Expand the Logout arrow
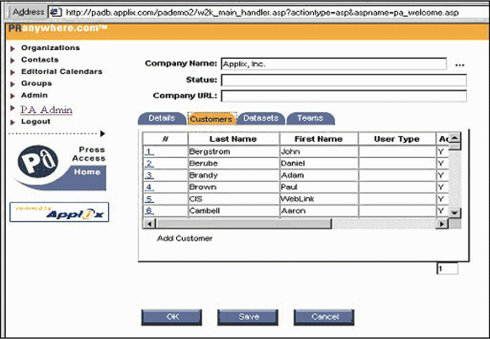The width and height of the screenshot is (490, 339). pyautogui.click(x=13, y=122)
